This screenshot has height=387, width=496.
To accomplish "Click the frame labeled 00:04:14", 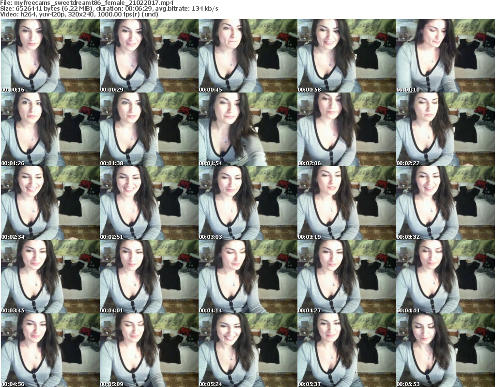I will click(x=248, y=277).
